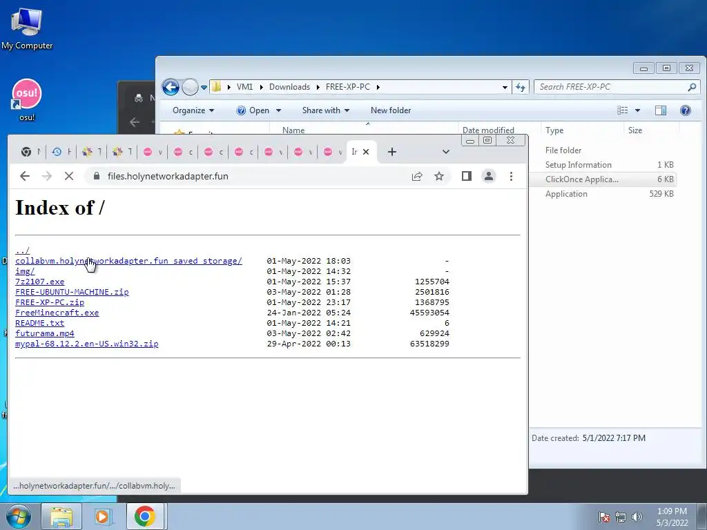Open Action Center flag in tray

click(604, 517)
